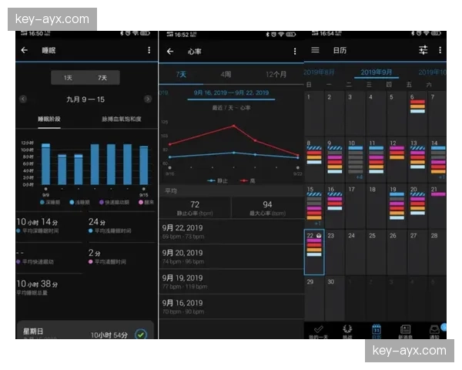Tap the 9/9 bar in the sleep chart
This screenshot has width=462, height=370.
click(45, 164)
